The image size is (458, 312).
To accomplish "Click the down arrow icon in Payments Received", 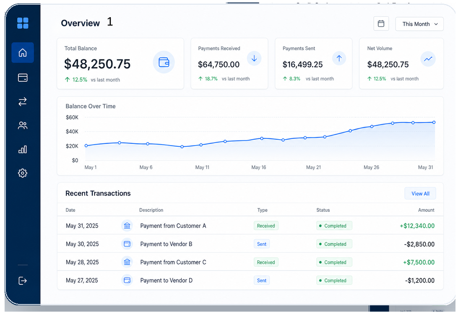I will pos(254,58).
